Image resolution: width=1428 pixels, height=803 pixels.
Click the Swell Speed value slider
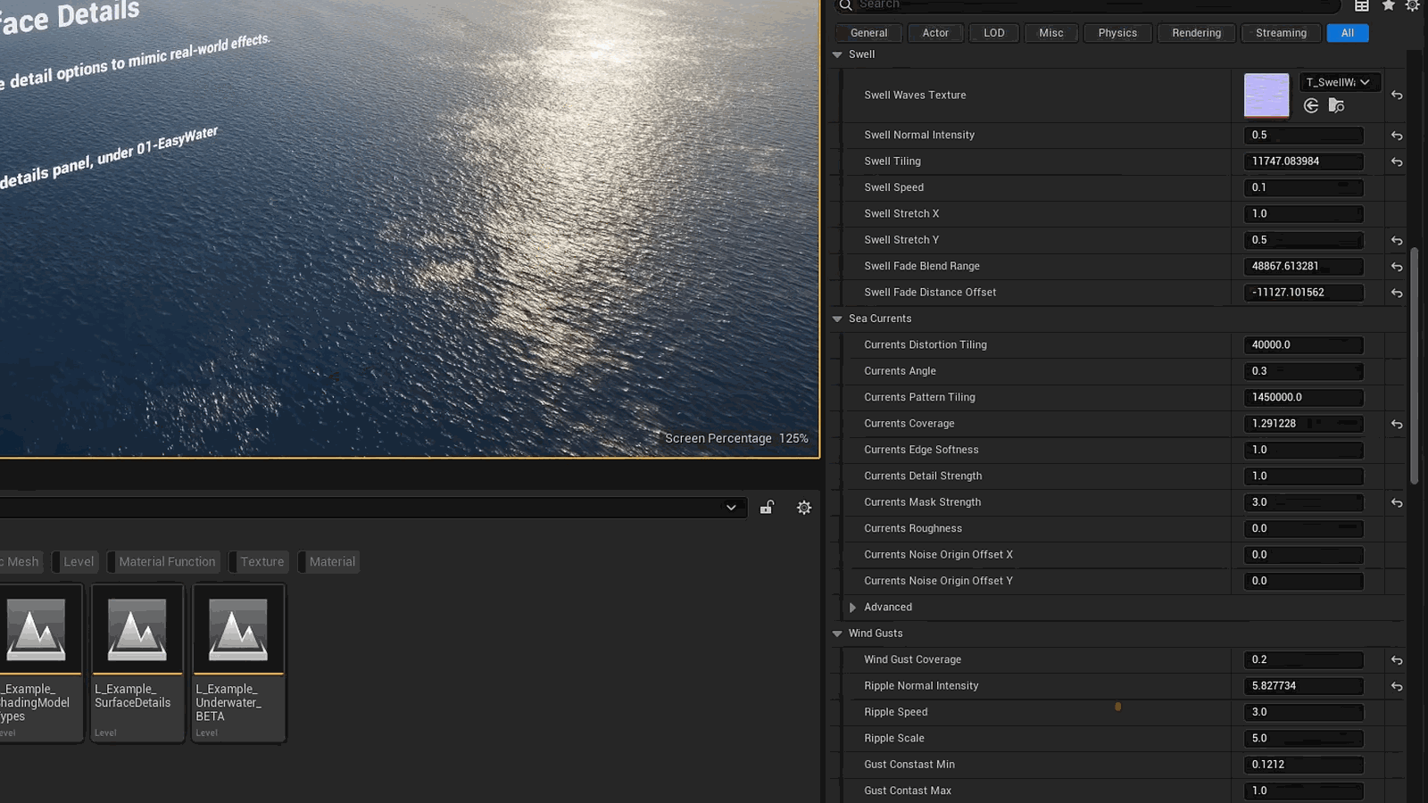(x=1303, y=188)
